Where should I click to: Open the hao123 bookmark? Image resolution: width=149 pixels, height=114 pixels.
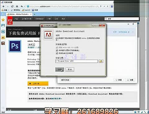point(26,10)
